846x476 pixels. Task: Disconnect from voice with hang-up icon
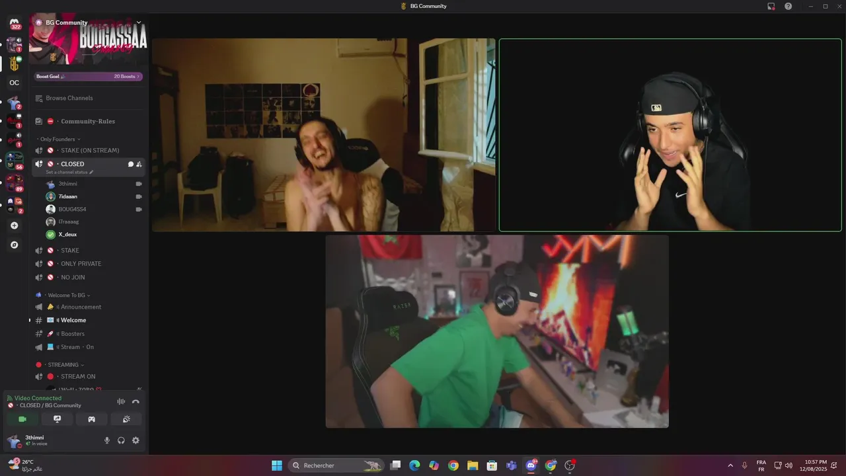pos(135,401)
